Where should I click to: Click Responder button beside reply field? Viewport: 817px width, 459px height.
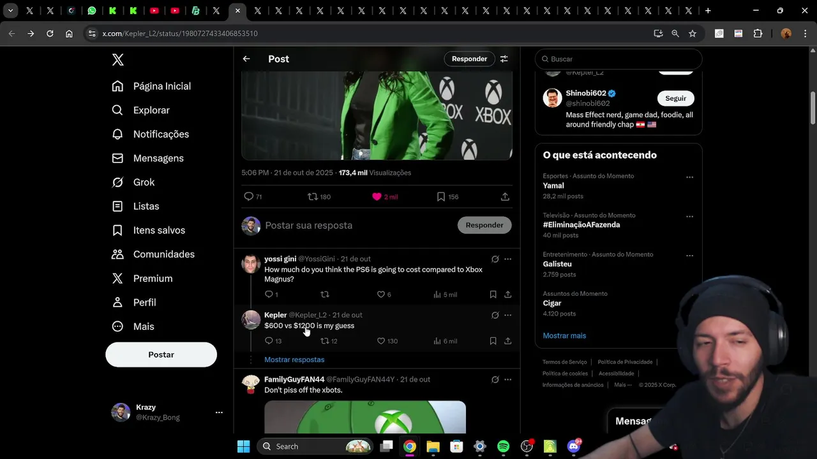point(484,225)
